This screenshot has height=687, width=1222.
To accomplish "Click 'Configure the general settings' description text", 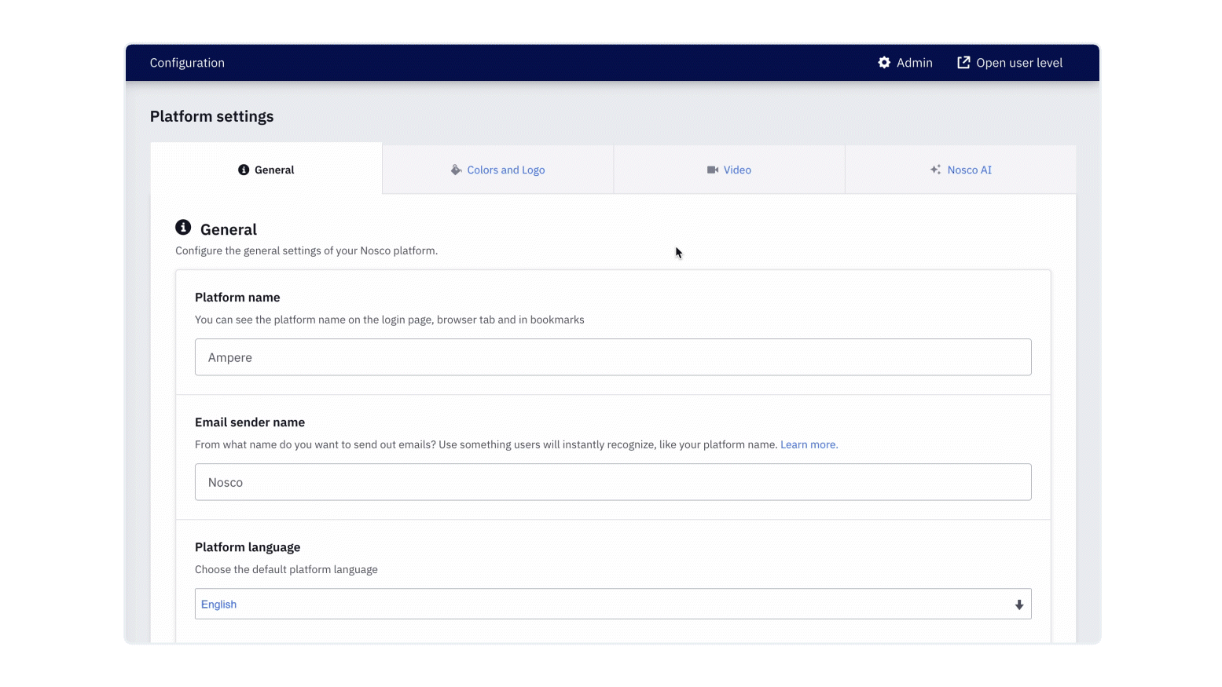I will click(306, 250).
